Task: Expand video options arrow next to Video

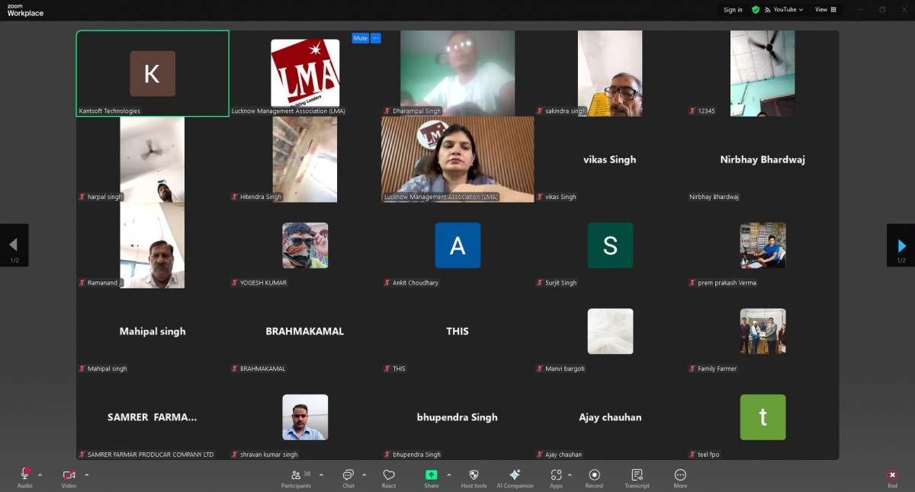Action: coord(86,474)
